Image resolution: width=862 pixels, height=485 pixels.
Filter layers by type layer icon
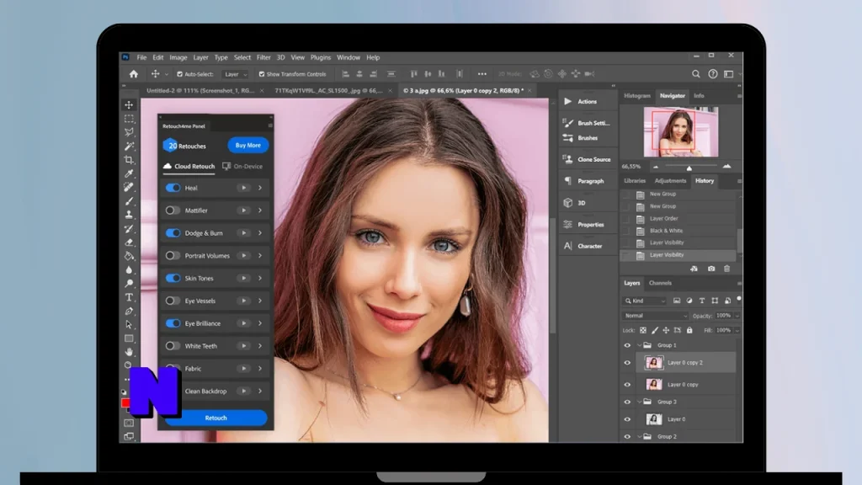pyautogui.click(x=702, y=301)
